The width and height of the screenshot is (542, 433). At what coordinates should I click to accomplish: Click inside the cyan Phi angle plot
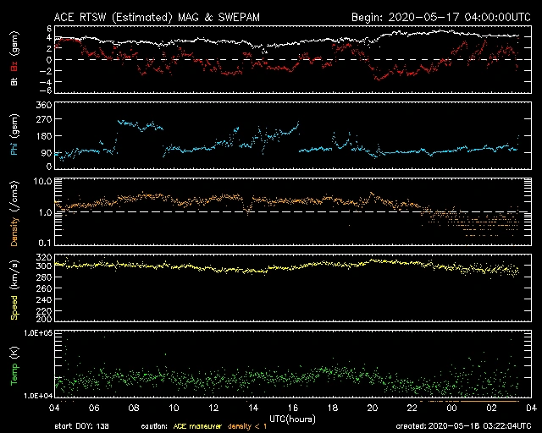coord(293,135)
